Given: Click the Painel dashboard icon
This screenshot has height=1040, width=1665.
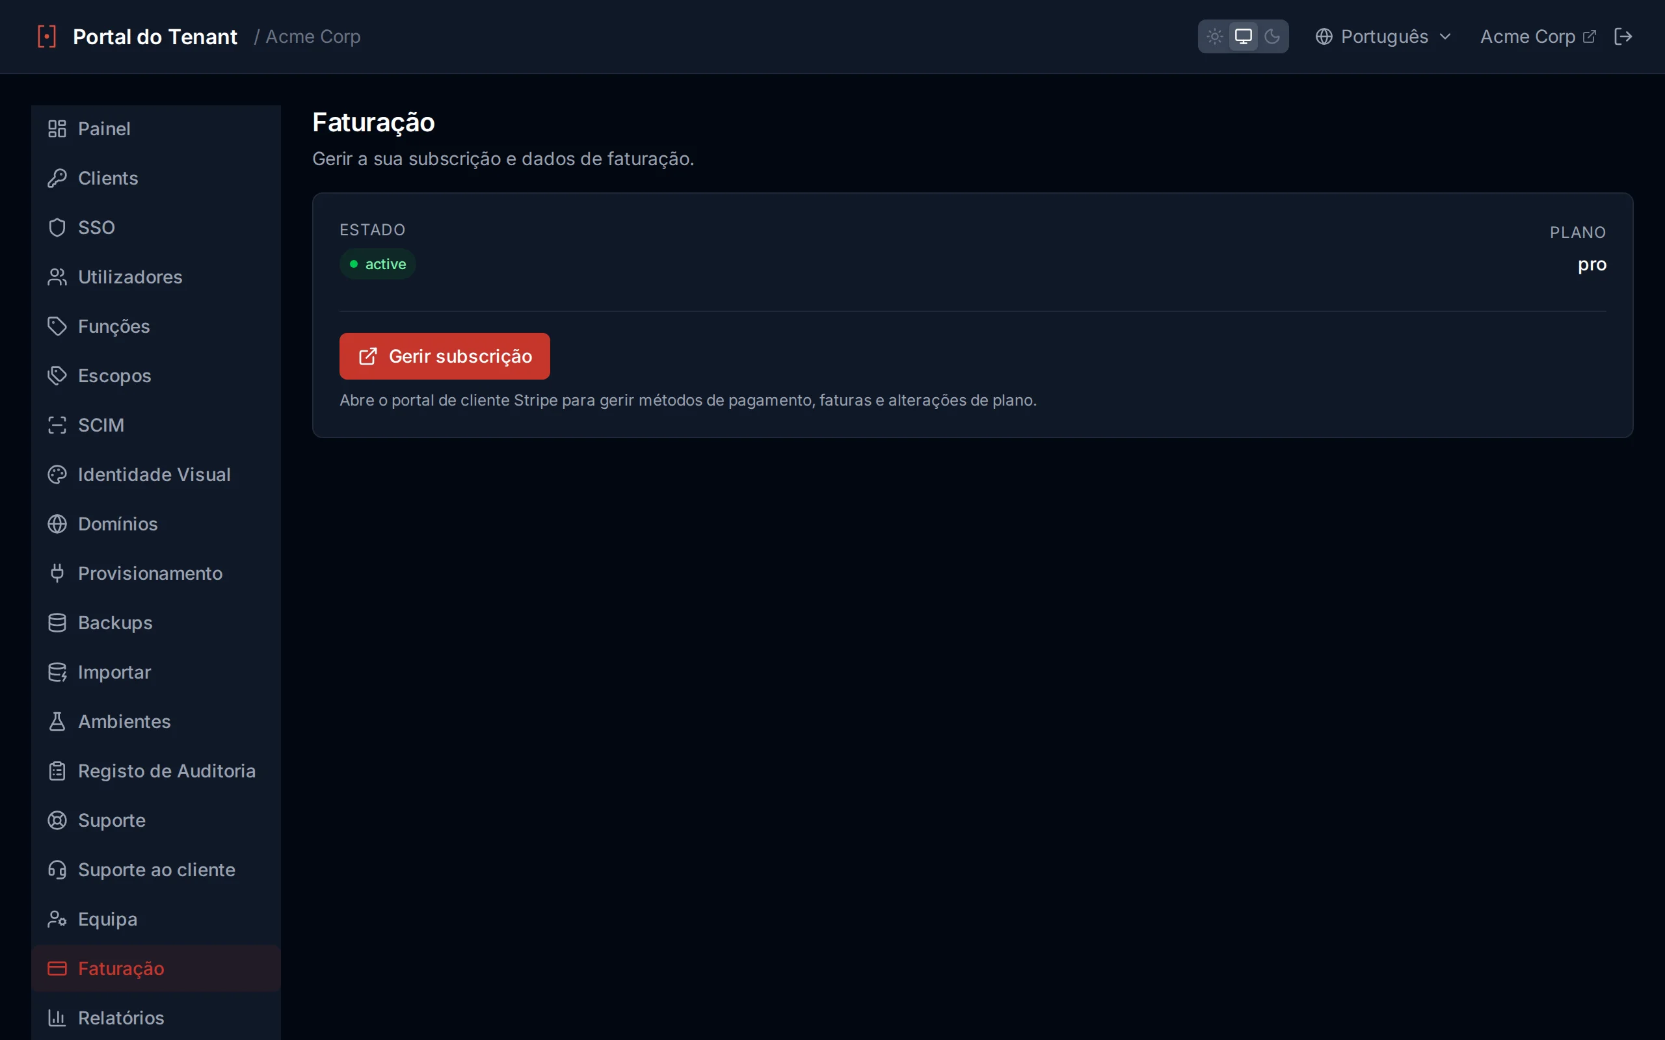Looking at the screenshot, I should click(57, 129).
